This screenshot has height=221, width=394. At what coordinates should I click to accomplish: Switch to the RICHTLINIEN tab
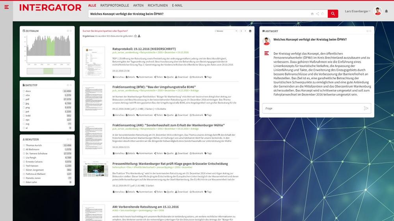158,5
